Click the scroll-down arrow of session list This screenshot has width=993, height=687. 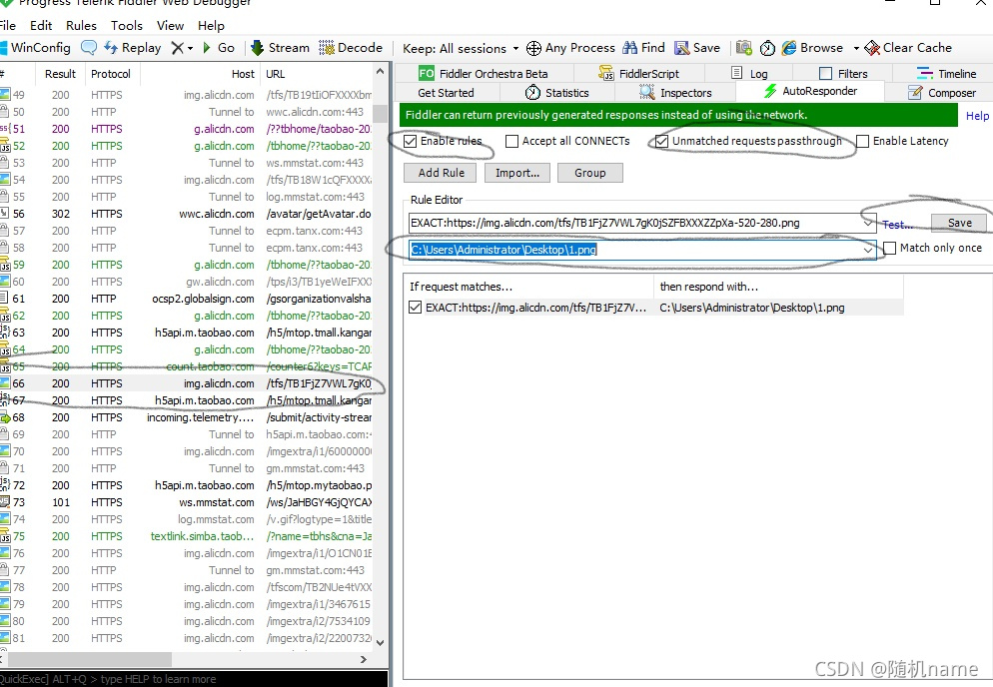[380, 643]
